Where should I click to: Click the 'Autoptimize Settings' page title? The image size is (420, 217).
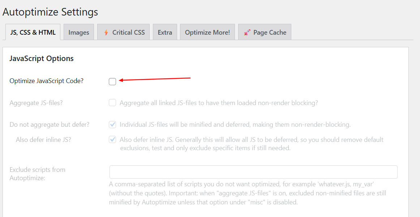tap(50, 12)
